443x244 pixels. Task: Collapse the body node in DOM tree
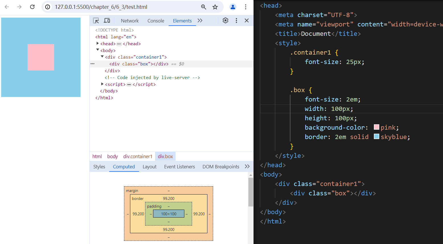pyautogui.click(x=98, y=50)
